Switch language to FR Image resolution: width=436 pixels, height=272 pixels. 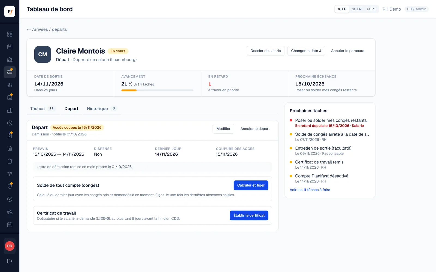(342, 9)
